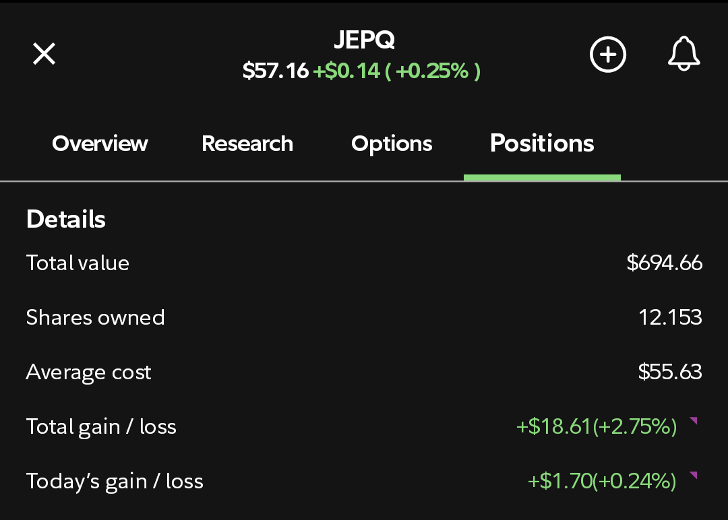Tap the $55.63 average cost value
This screenshot has height=520, width=728.
[x=670, y=372]
